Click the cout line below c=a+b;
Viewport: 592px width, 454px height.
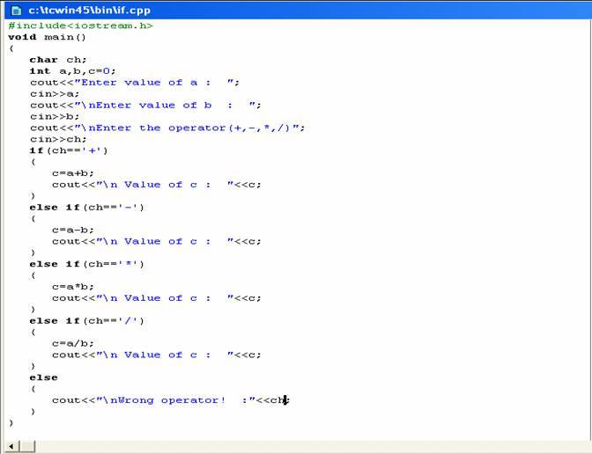[x=156, y=185]
